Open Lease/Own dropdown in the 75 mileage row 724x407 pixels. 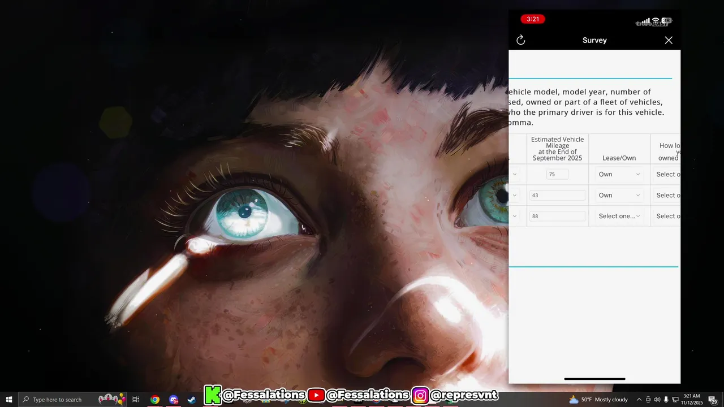619,174
